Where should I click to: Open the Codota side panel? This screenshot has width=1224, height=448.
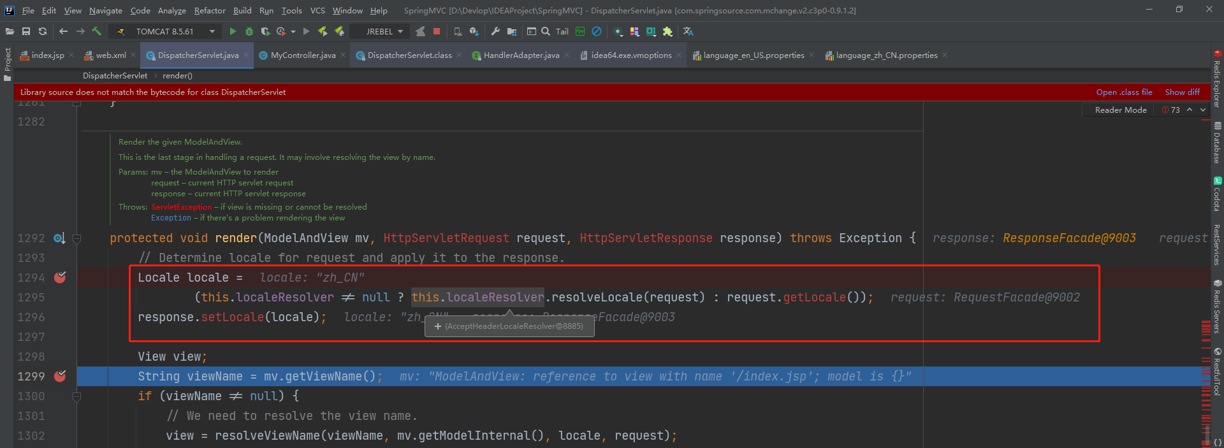[1217, 194]
